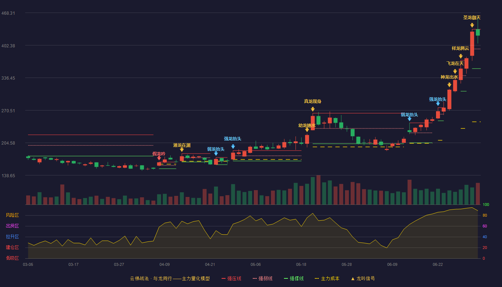The image size is (502, 287).
Task: Click the 03-17 date label
Action: (74, 264)
